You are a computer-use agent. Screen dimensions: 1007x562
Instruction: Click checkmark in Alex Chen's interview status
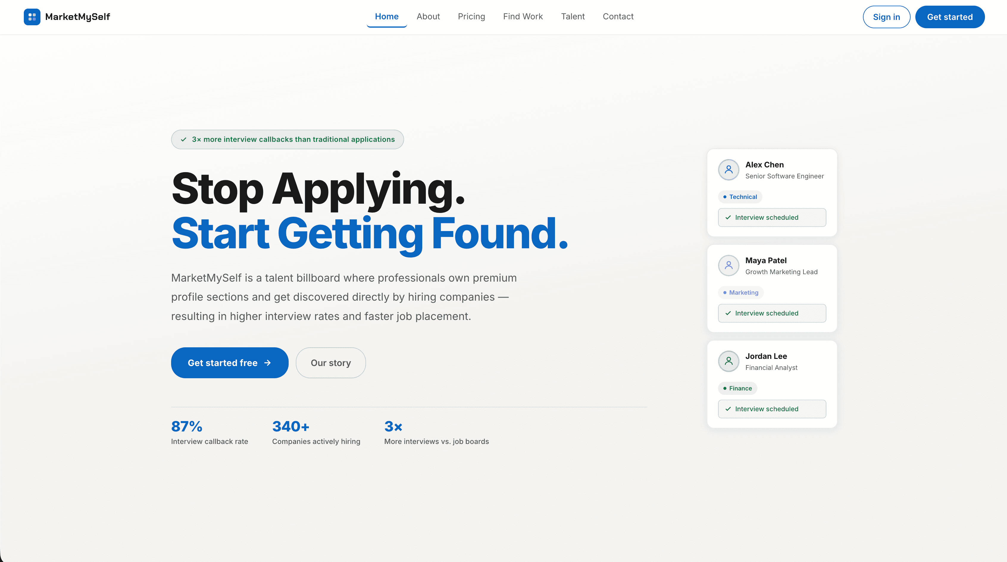[728, 217]
